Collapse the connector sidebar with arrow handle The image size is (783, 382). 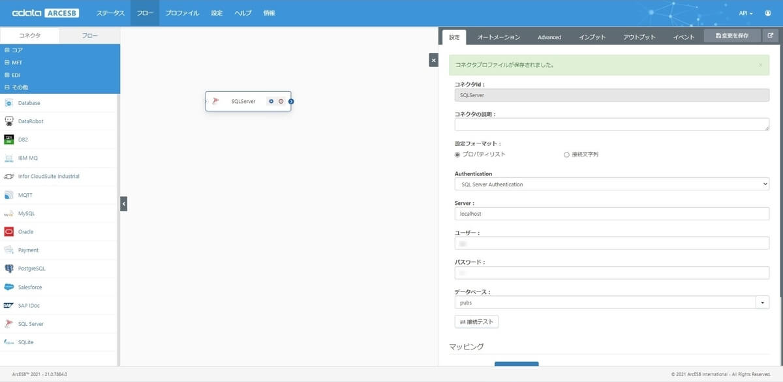pos(123,204)
